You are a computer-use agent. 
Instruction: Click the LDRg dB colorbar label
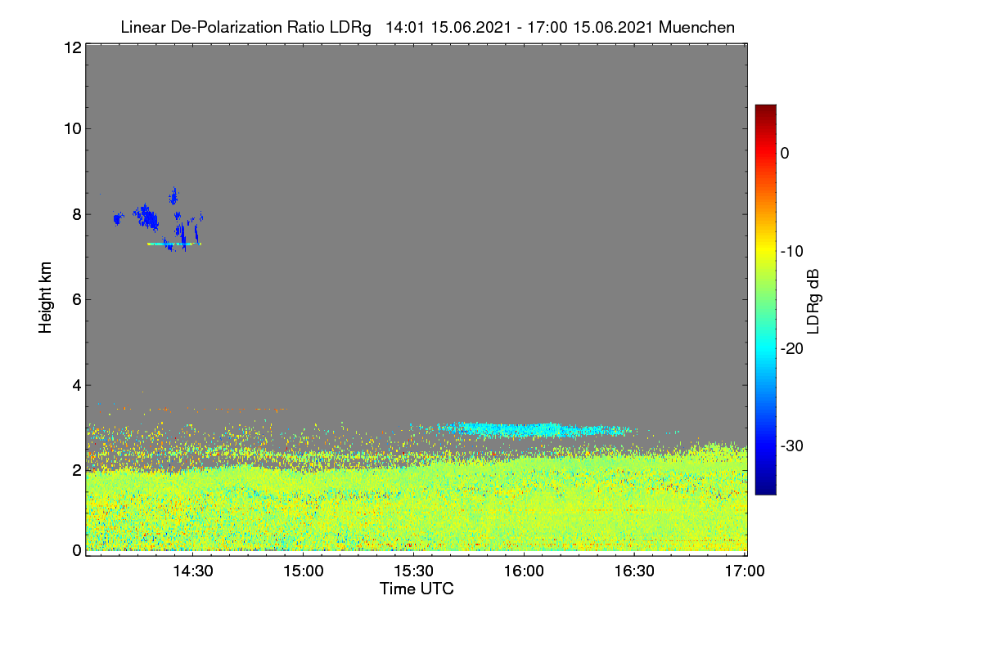click(x=813, y=302)
